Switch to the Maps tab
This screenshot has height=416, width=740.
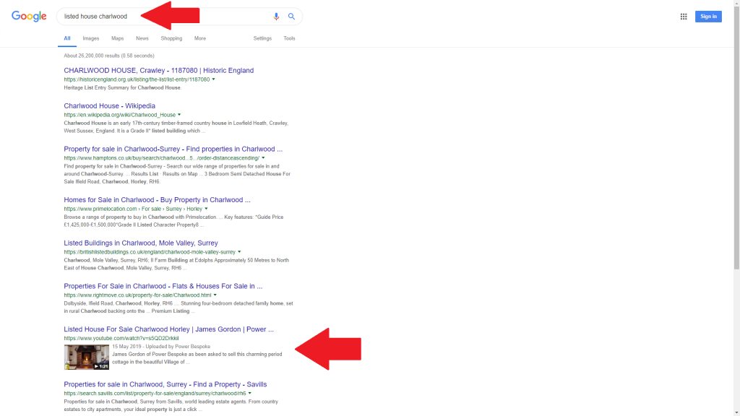pos(117,38)
